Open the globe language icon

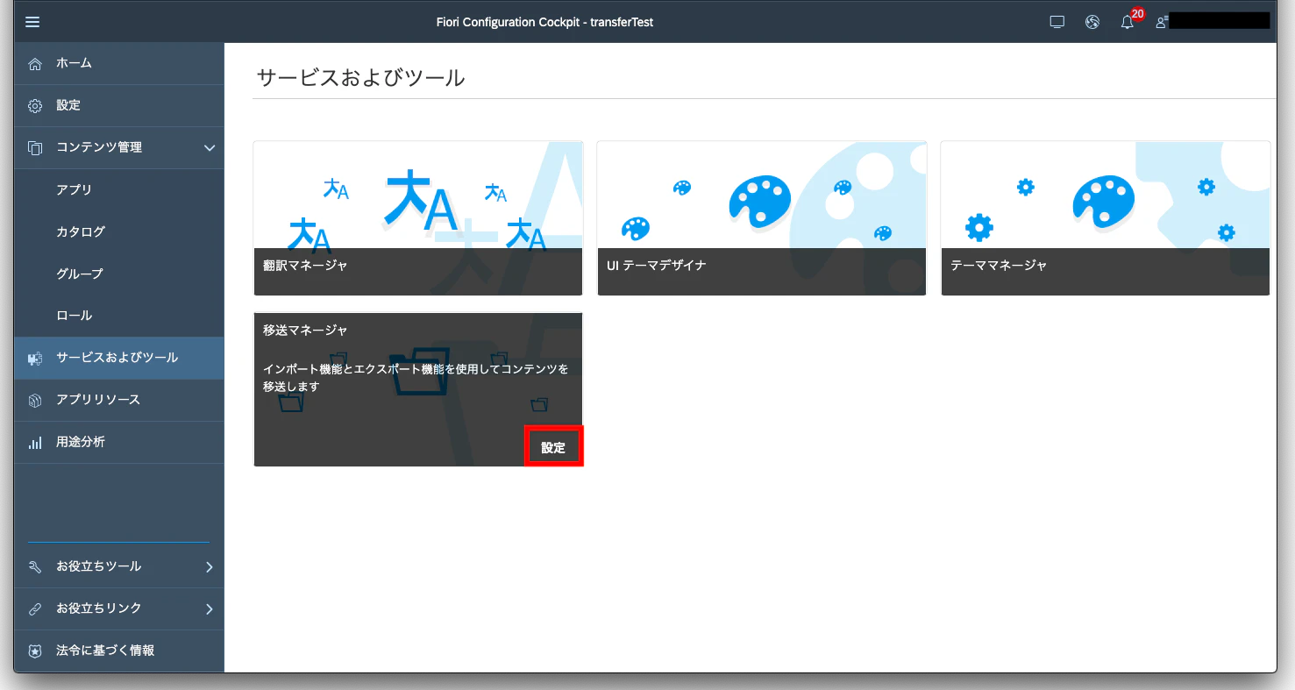click(1092, 22)
